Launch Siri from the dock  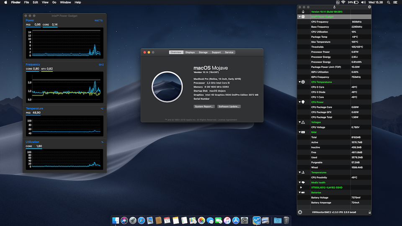click(x=124, y=221)
